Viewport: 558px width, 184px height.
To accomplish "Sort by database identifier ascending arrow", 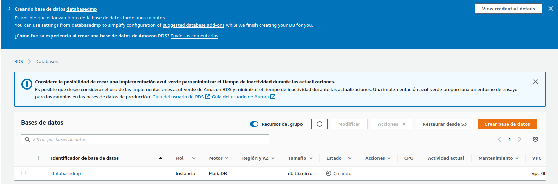I will point(161,158).
